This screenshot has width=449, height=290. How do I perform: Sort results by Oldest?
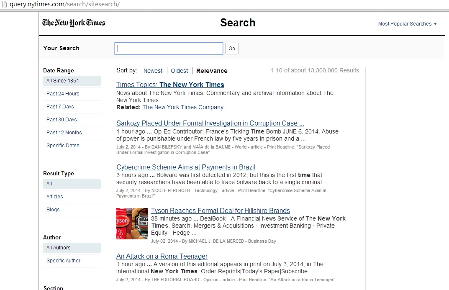tap(179, 71)
